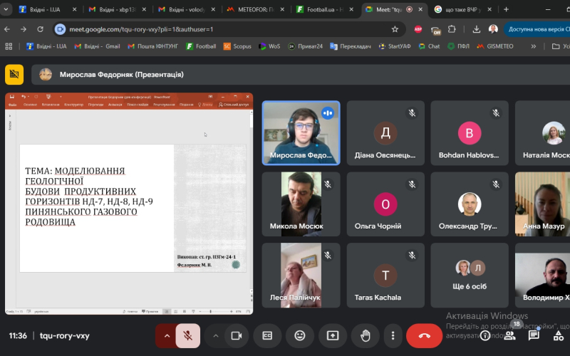Toggle closed captions button

pyautogui.click(x=267, y=335)
